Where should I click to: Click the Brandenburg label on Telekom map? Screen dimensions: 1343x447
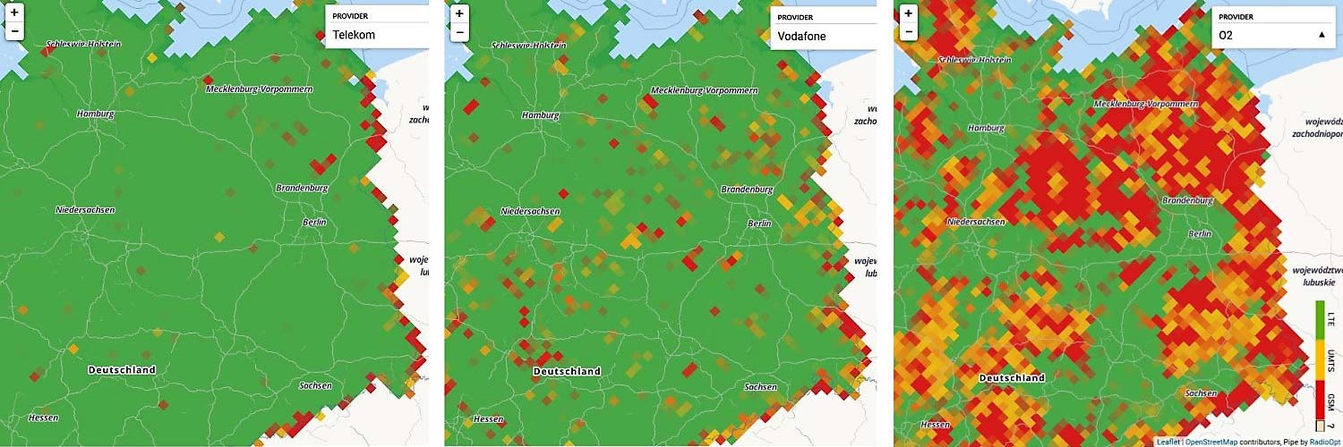(x=302, y=188)
